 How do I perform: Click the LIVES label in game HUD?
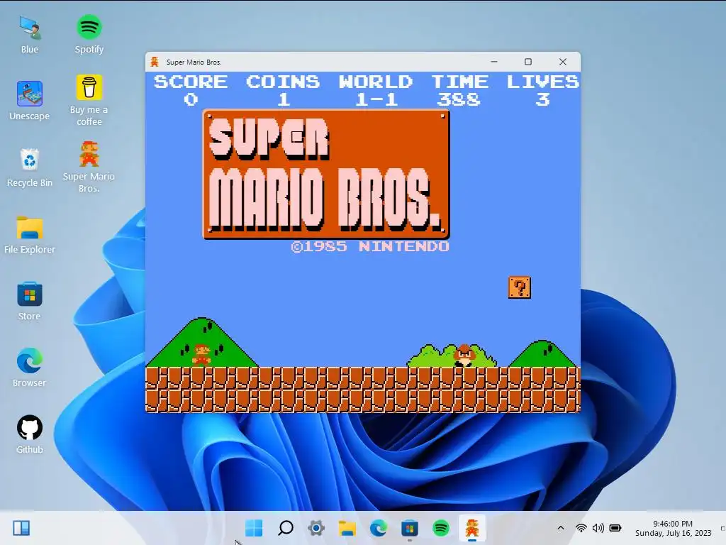pos(542,82)
